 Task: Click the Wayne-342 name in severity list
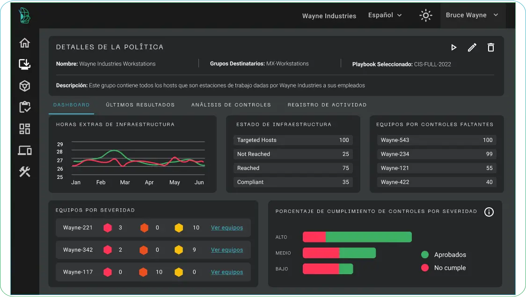[78, 250]
